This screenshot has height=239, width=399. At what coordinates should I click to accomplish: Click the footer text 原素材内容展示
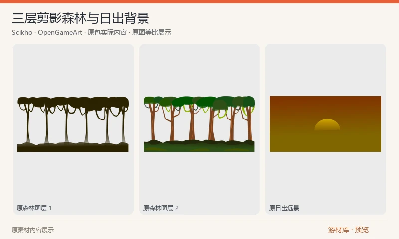click(33, 230)
